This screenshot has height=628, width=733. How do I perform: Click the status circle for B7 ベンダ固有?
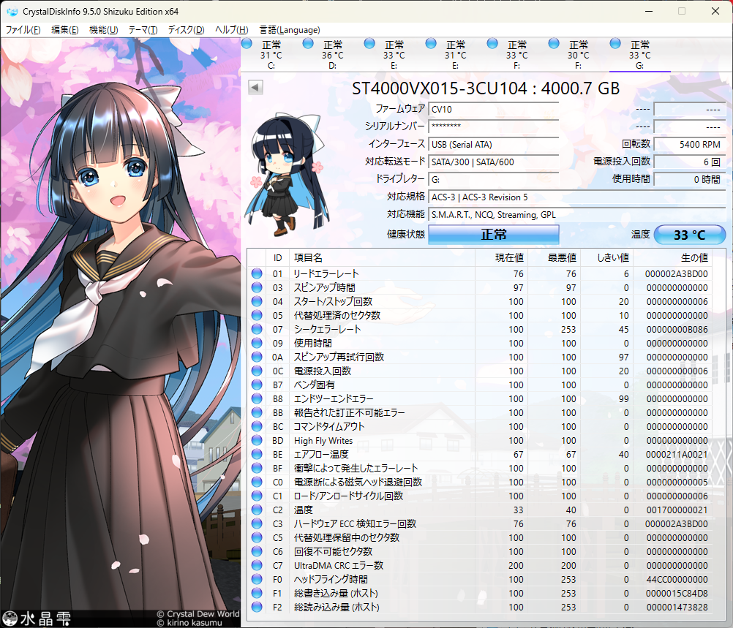[257, 385]
